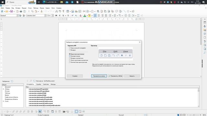Select the Insert line tool
This screenshot has width=207, height=116.
tap(125, 12)
